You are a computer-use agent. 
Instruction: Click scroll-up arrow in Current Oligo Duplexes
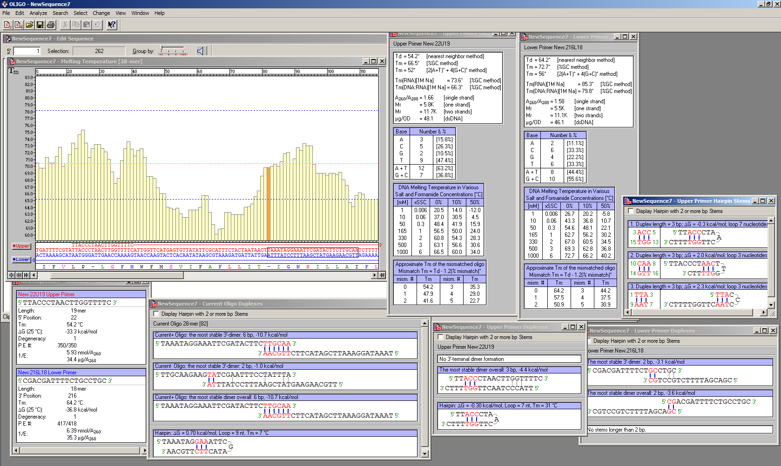click(x=424, y=323)
